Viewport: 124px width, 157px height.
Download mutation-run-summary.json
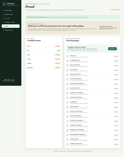116,93
